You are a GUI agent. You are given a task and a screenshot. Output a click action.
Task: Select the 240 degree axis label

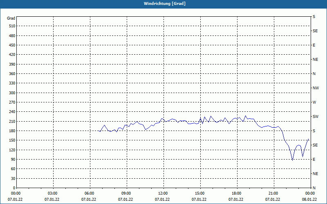(x=12, y=112)
